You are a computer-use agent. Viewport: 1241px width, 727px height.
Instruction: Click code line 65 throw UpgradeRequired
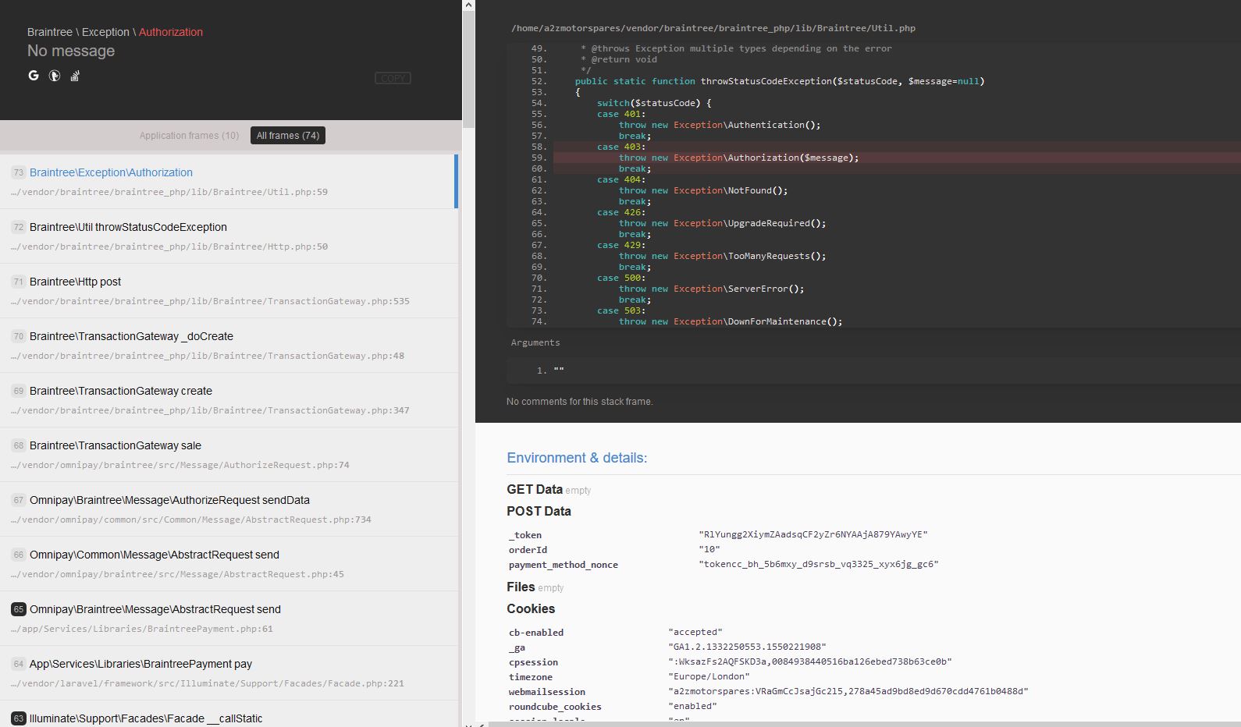pyautogui.click(x=722, y=223)
